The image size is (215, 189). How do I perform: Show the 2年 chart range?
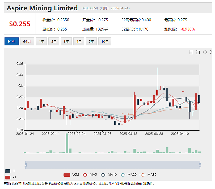click(x=54, y=41)
